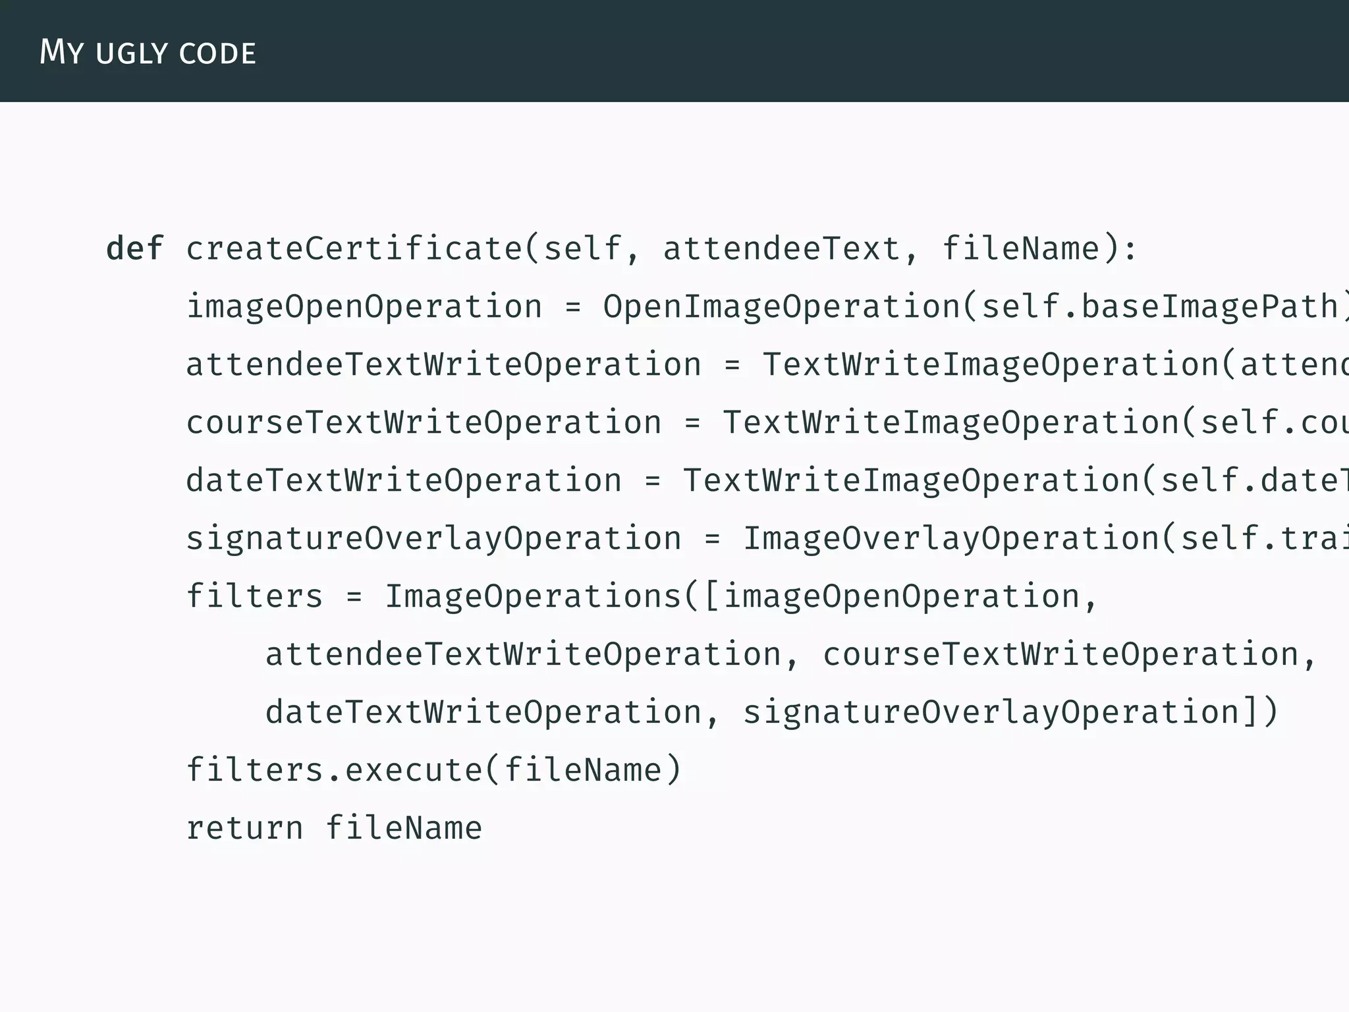Click 'dateTextWriteOperation' variable on assignment line
Screen dimensions: 1349x1012
[404, 481]
